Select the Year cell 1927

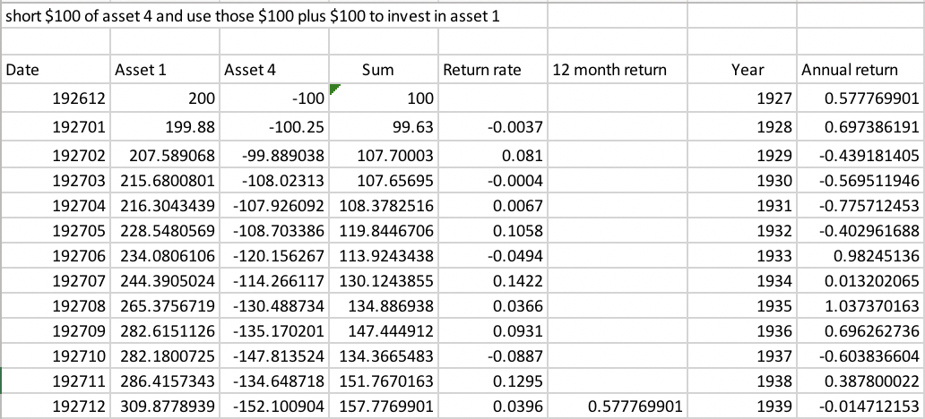(x=742, y=98)
